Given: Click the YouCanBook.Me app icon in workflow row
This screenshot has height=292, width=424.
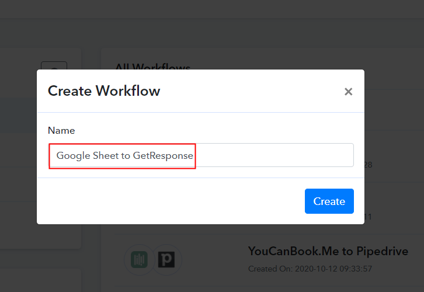Looking at the screenshot, I should [139, 259].
